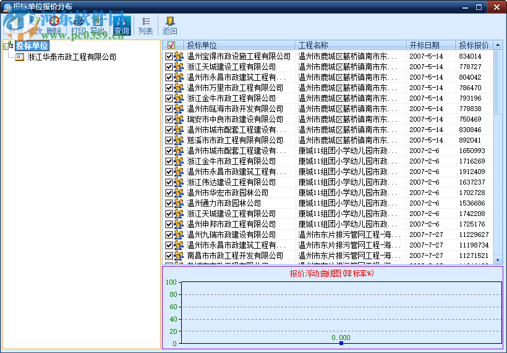Click the scroll down arrow of table
The width and height of the screenshot is (507, 353).
pyautogui.click(x=498, y=260)
